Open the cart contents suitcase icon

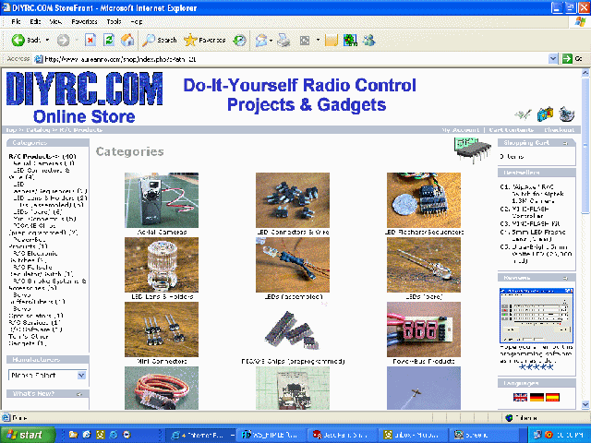(545, 114)
